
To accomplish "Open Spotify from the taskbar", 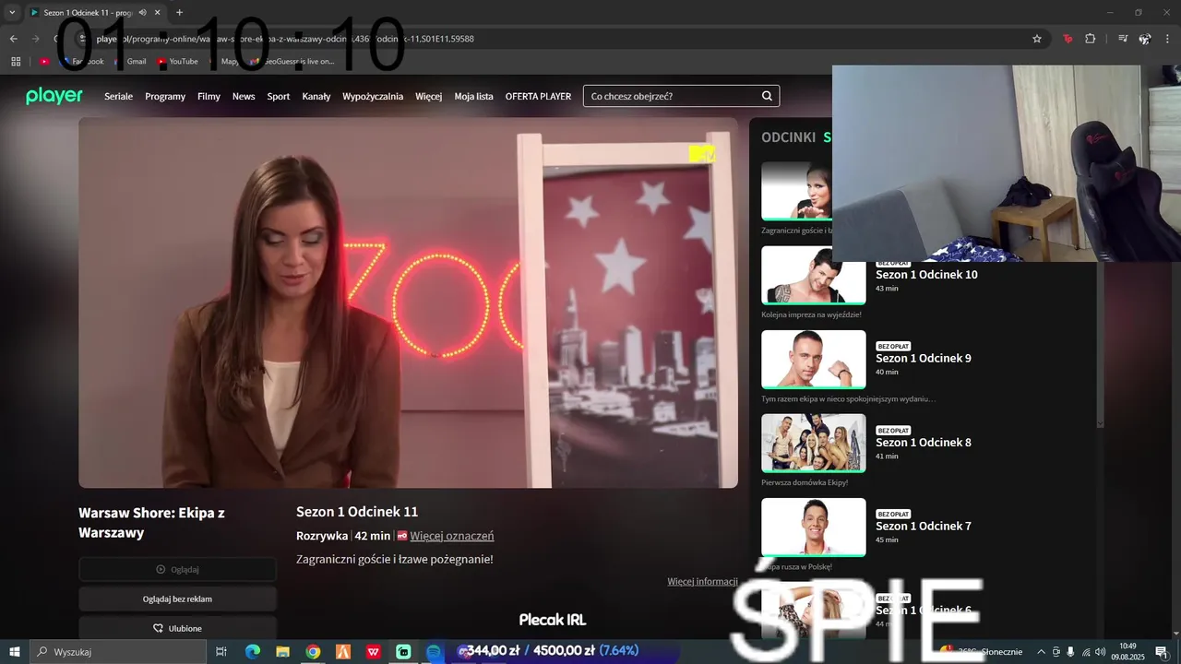I will point(434,652).
